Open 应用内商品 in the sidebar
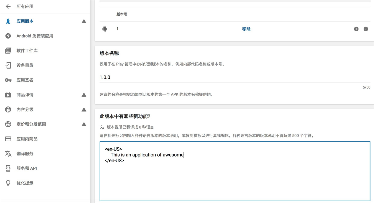Screen dimensions: 374x203 pos(27,139)
